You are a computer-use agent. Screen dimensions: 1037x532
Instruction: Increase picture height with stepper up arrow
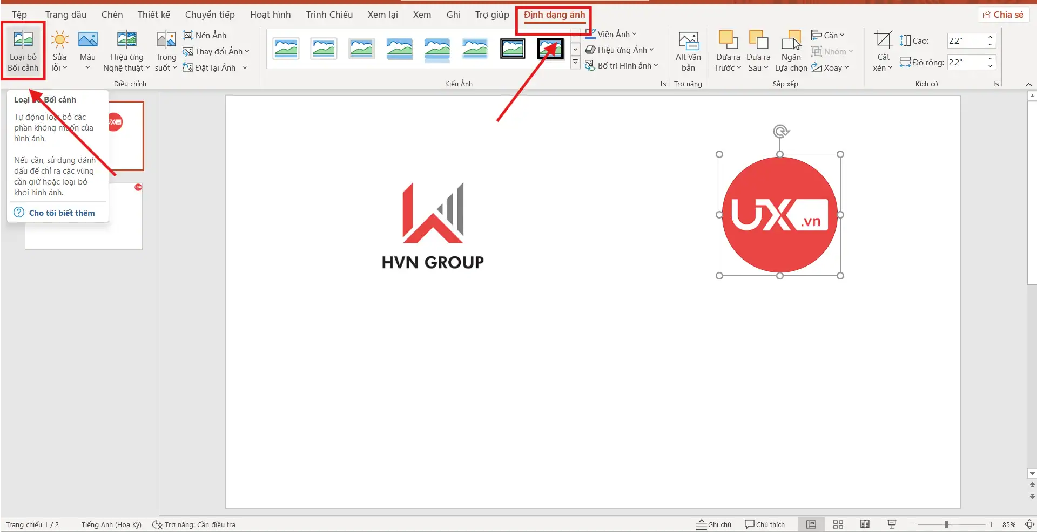(991, 37)
